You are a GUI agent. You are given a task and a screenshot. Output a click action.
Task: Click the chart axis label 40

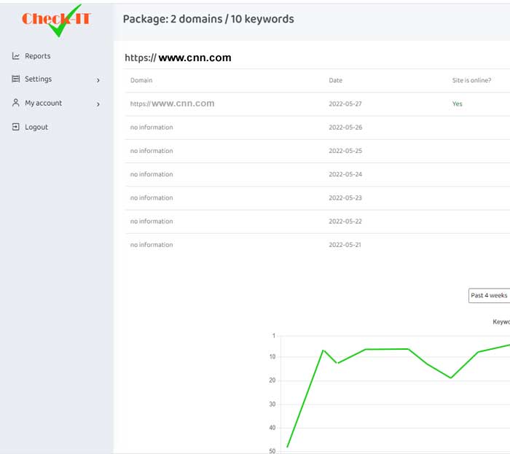[272, 428]
